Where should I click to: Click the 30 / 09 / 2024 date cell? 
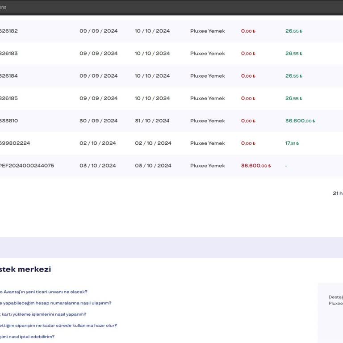[98, 121]
